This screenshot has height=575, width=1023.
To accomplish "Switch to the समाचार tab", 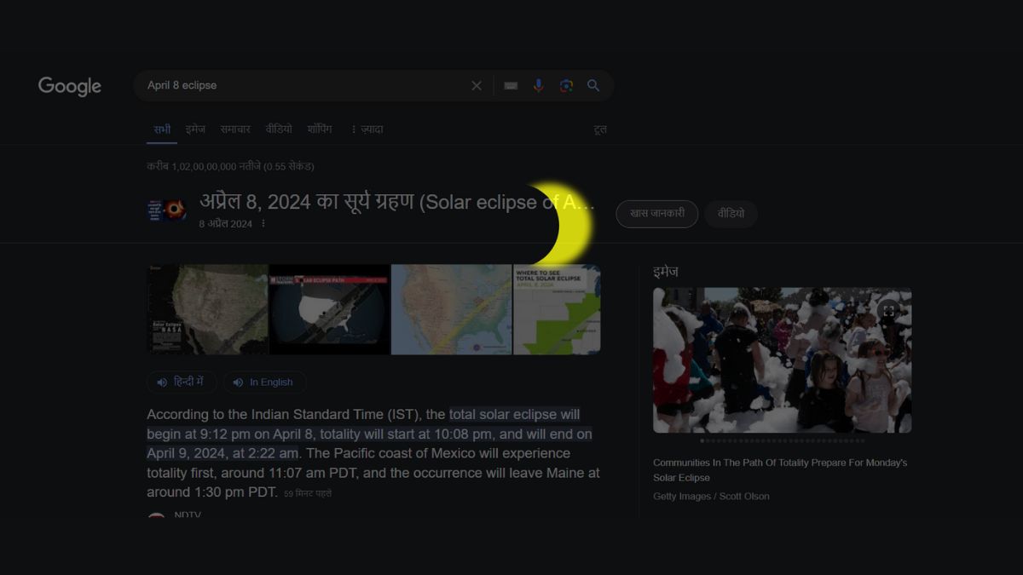I will [235, 129].
